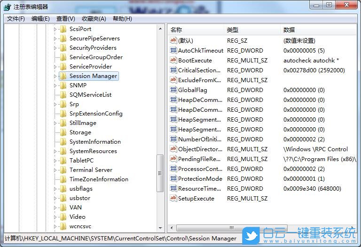Click values pane horizontal scroll left arrow

pyautogui.click(x=172, y=228)
